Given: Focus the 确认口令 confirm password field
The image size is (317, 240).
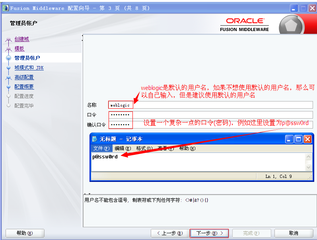Looking at the screenshot, I should click(211, 125).
